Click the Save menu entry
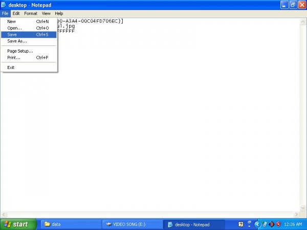The height and width of the screenshot is (230, 307). click(x=29, y=35)
